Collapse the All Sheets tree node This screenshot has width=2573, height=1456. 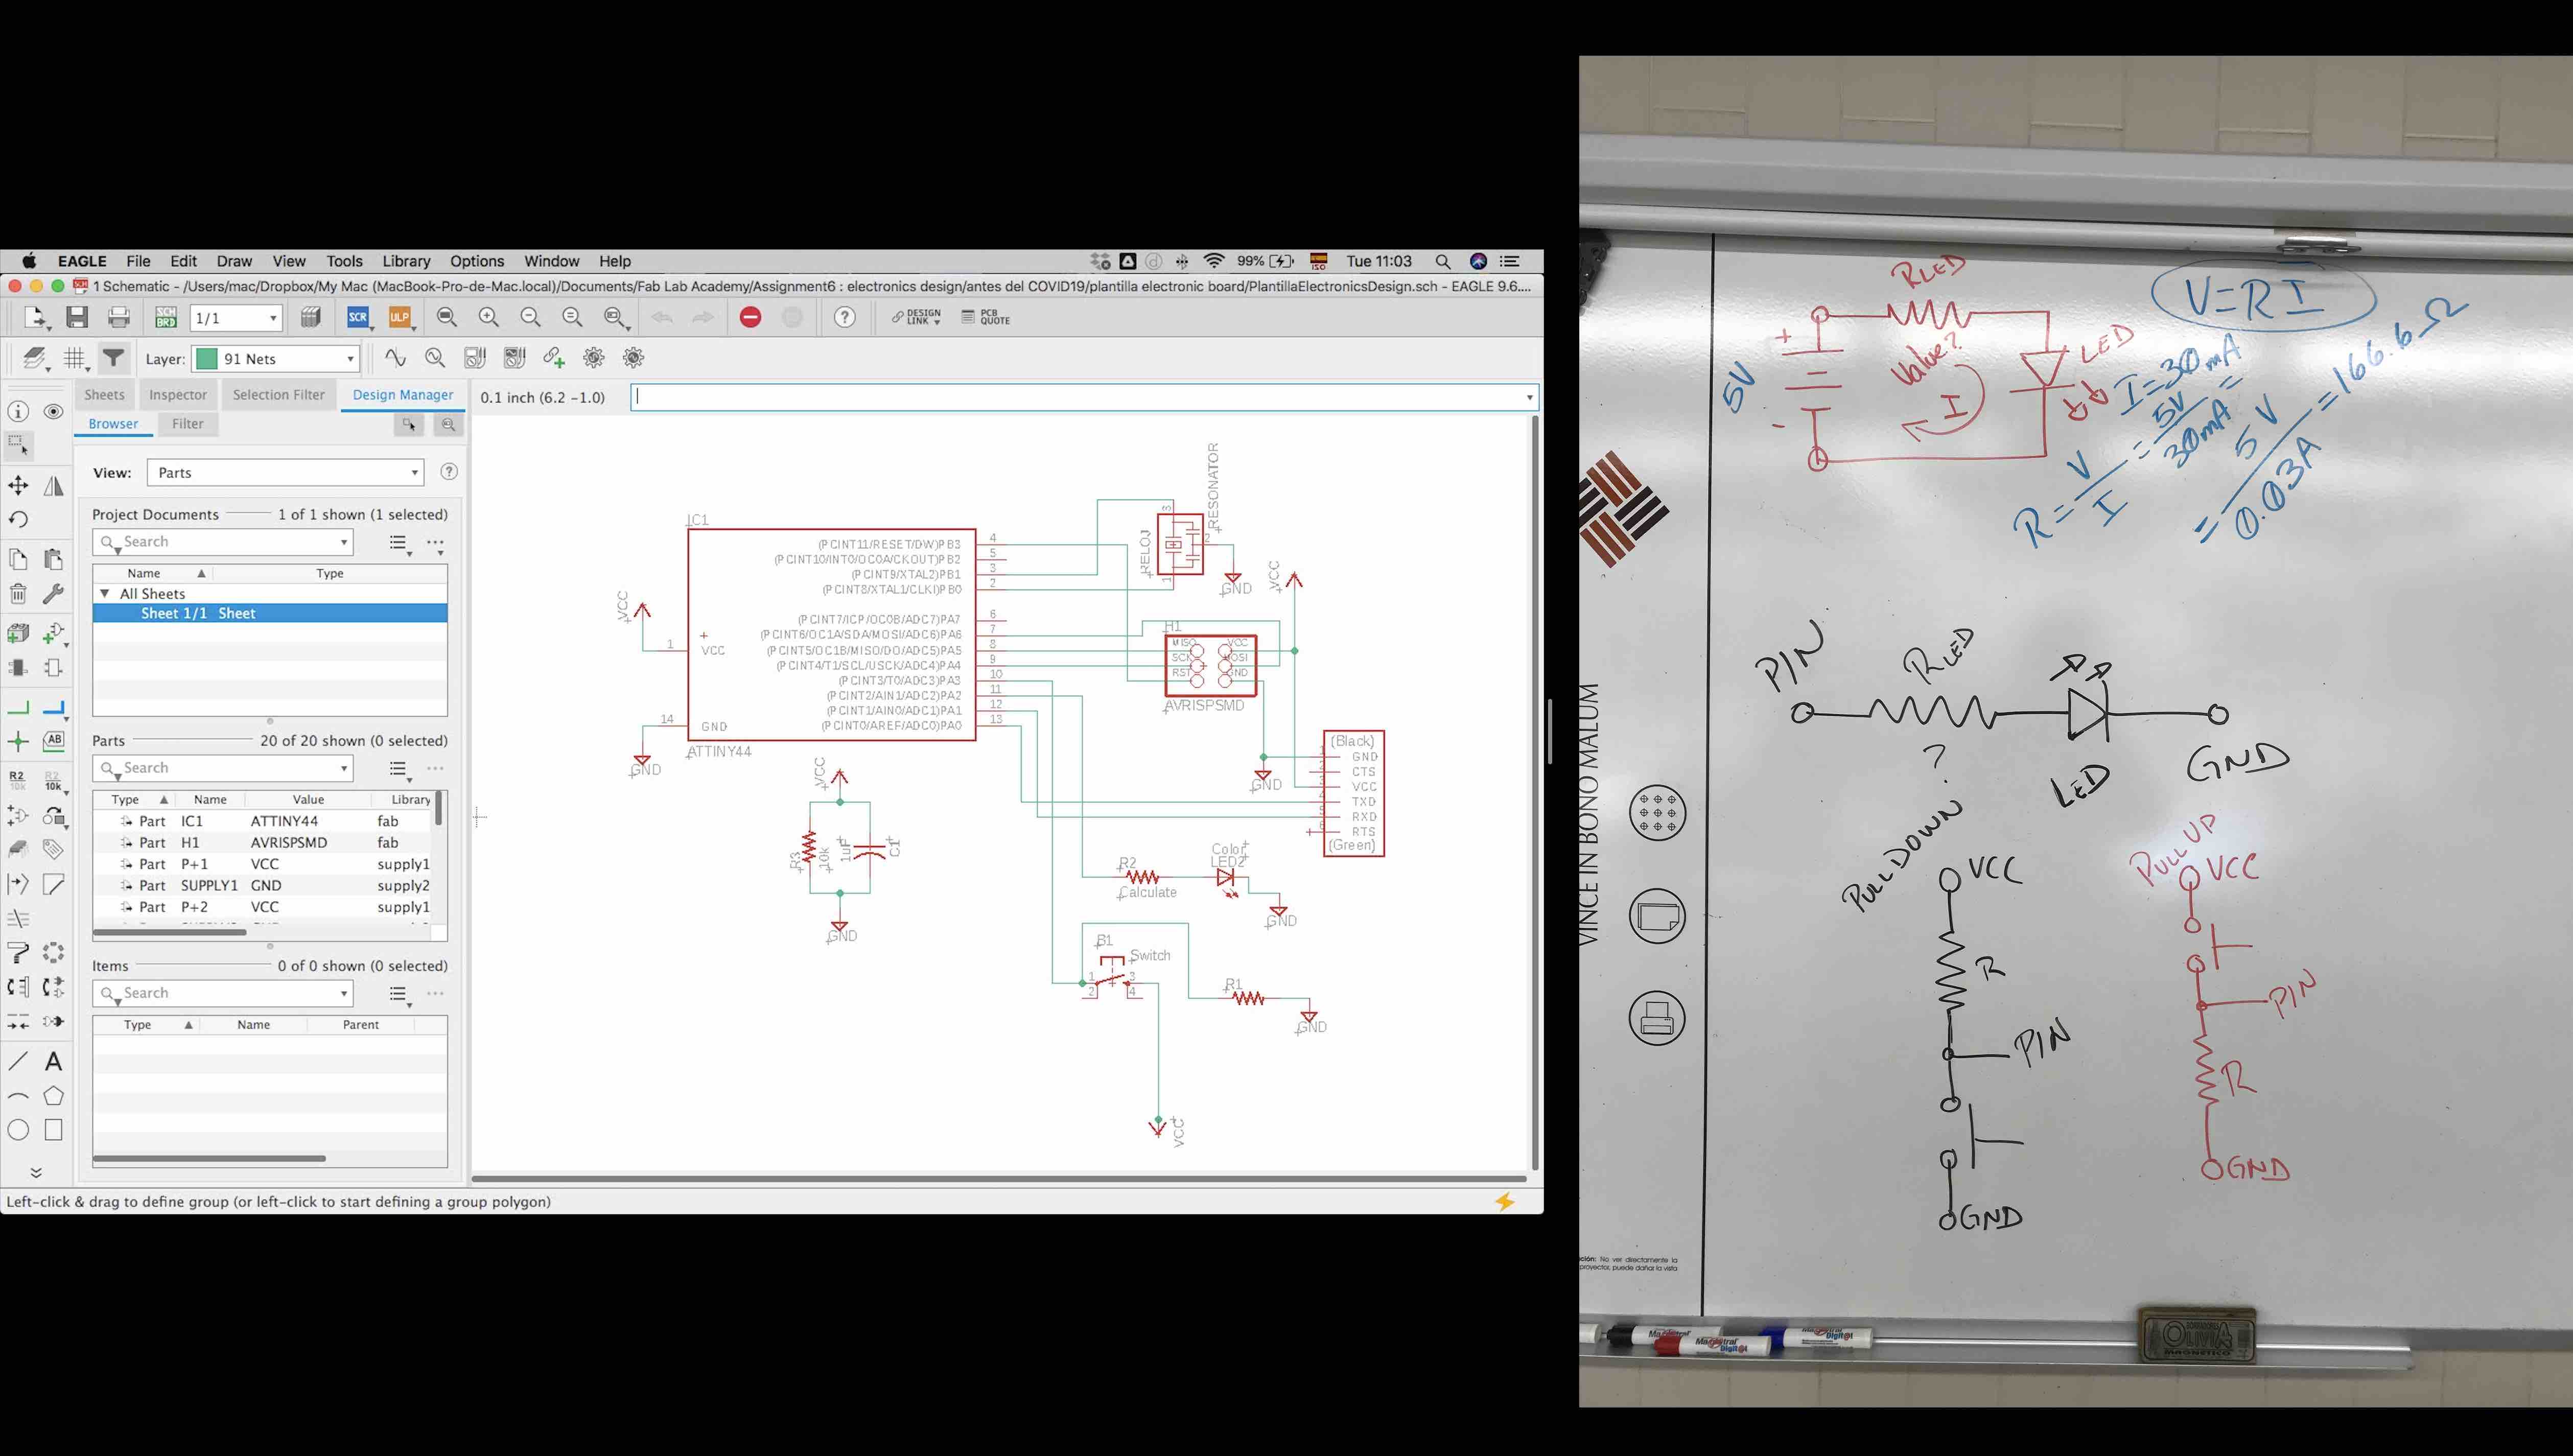point(104,594)
